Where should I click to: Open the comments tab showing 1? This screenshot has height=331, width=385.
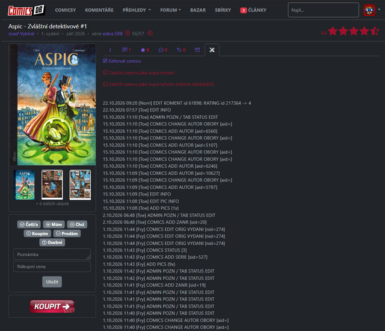(126, 50)
